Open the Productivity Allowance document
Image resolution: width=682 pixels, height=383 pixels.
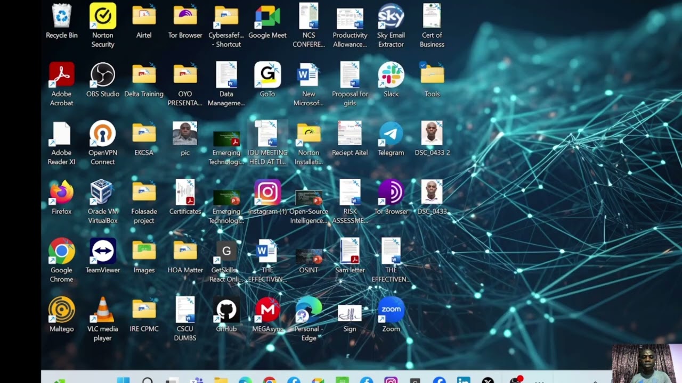pyautogui.click(x=350, y=18)
